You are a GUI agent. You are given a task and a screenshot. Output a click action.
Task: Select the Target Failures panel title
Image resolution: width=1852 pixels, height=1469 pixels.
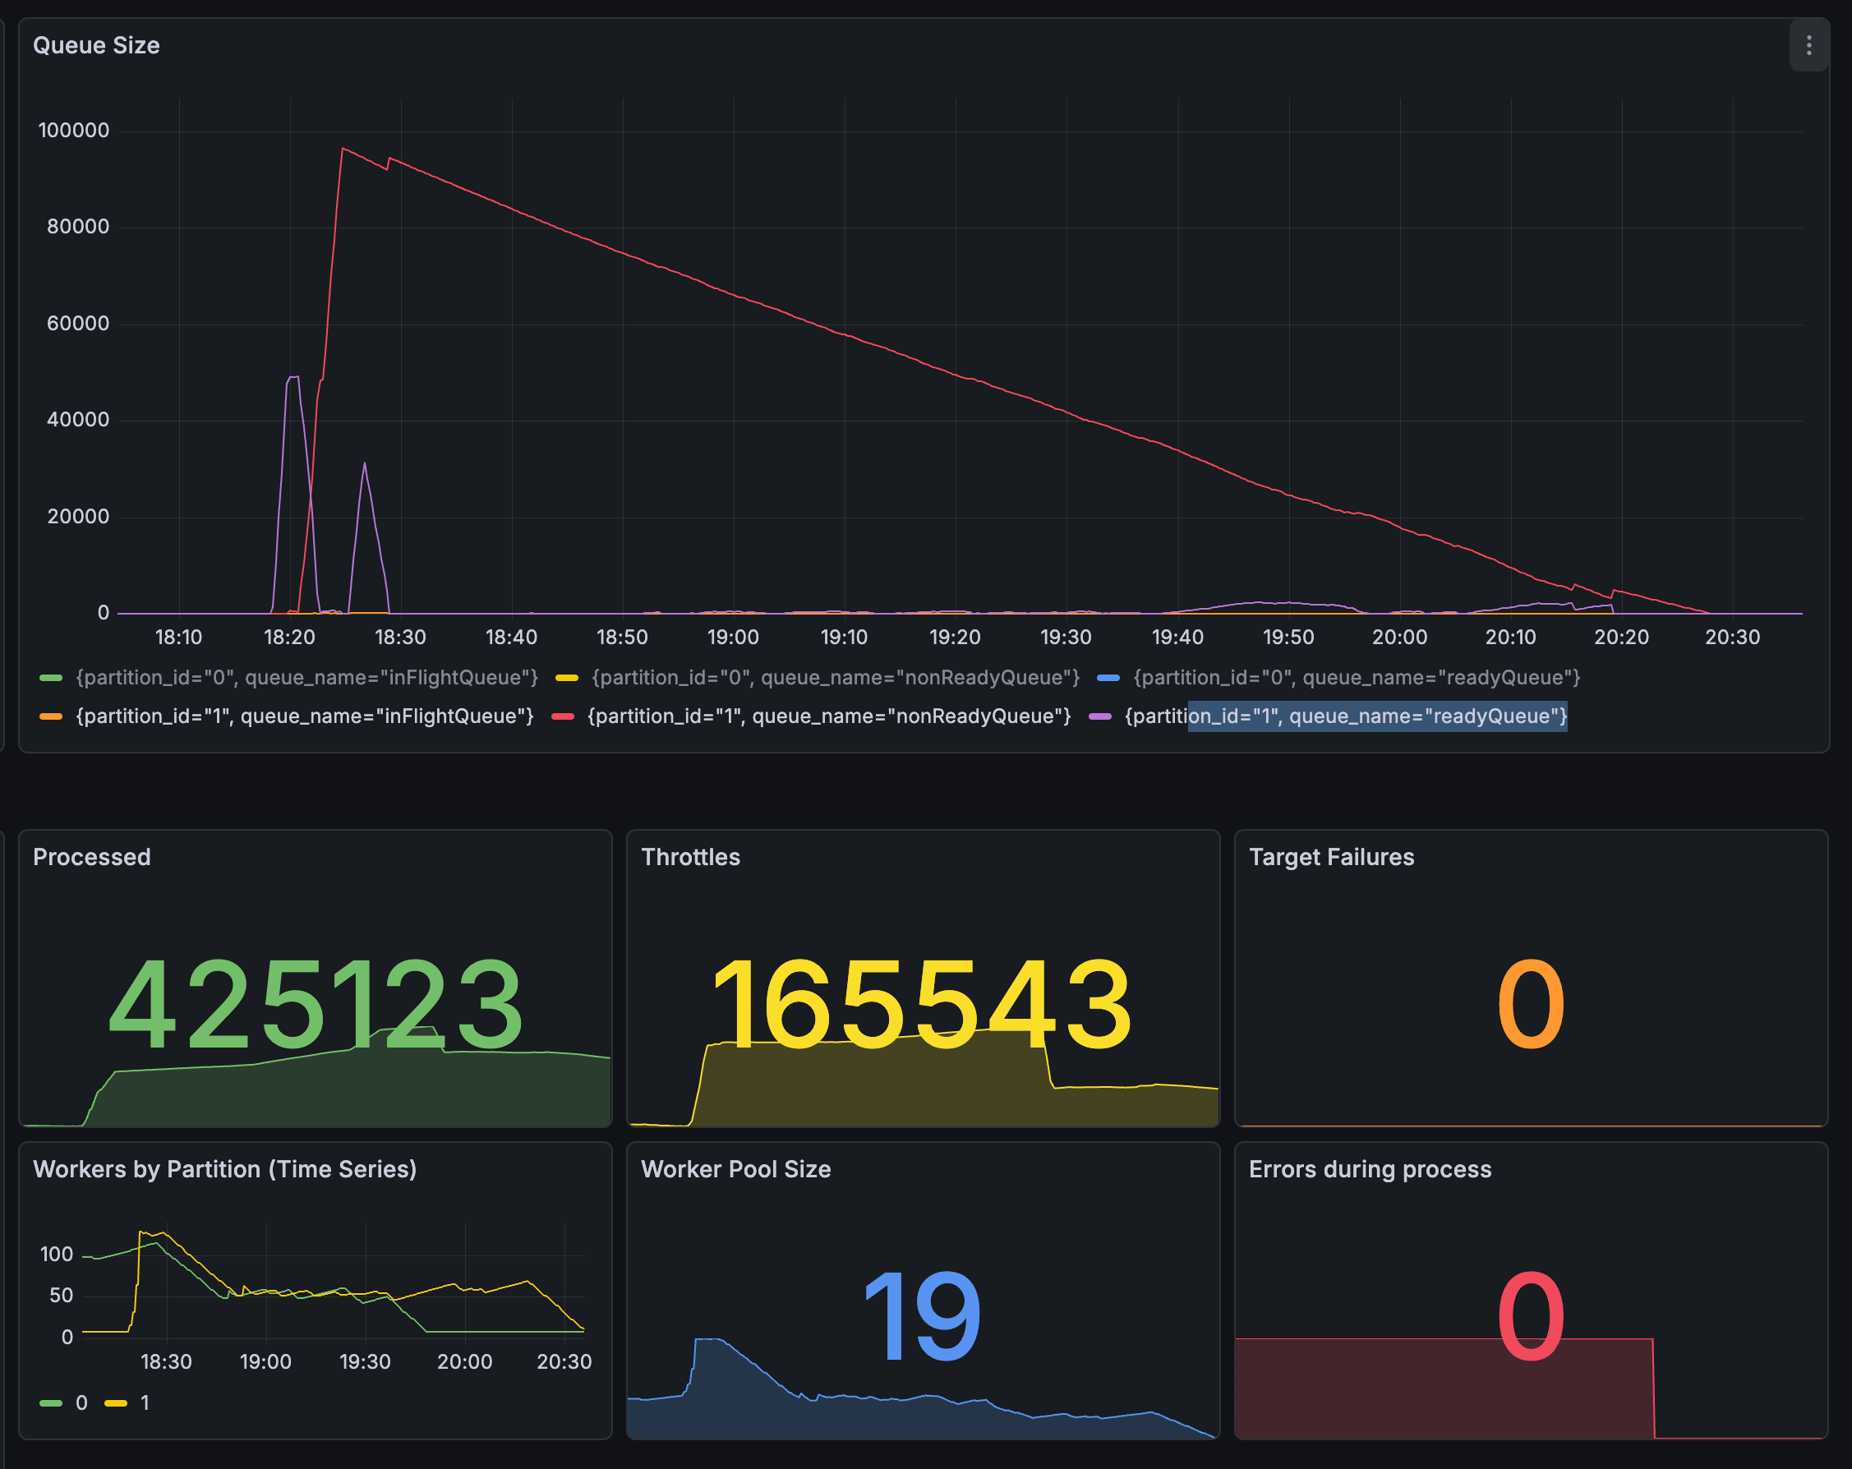click(1330, 856)
